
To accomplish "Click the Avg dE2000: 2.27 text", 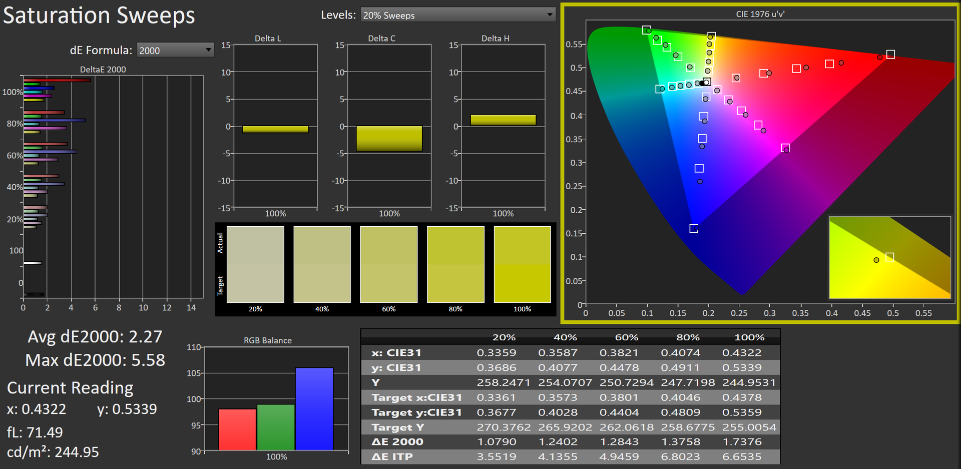I will point(95,336).
